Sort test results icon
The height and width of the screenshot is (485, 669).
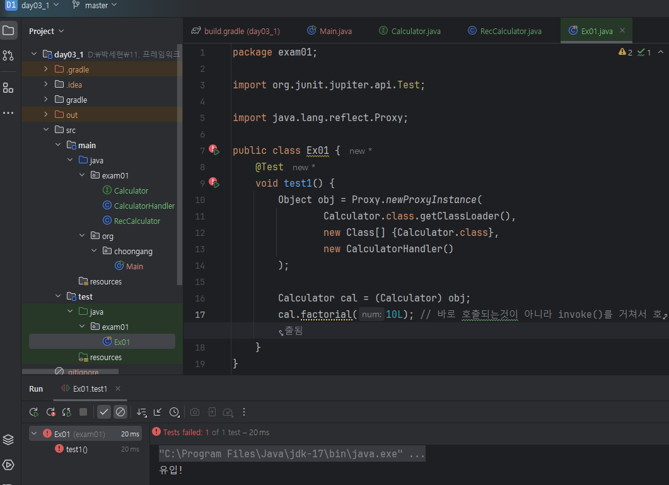[x=141, y=412]
